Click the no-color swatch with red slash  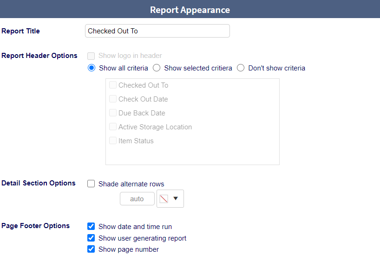[x=164, y=198]
